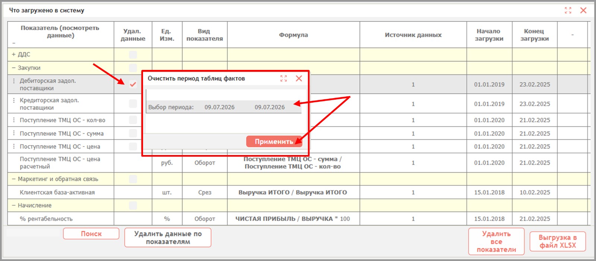
Task: Collapse all groups via header minus sign
Action: click(x=14, y=43)
